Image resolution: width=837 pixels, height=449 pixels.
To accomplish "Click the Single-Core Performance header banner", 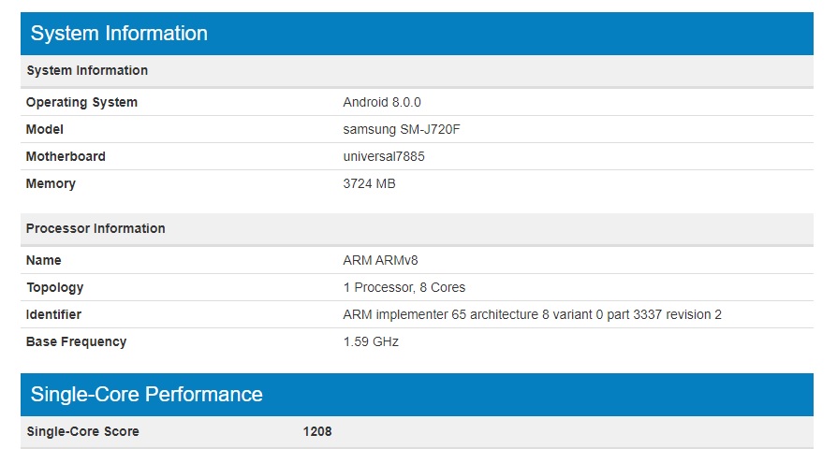I will (418, 394).
